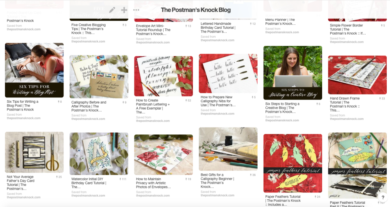Open the Calligraphy Before and After envelopes image
The height and width of the screenshot is (207, 390).
99,77
